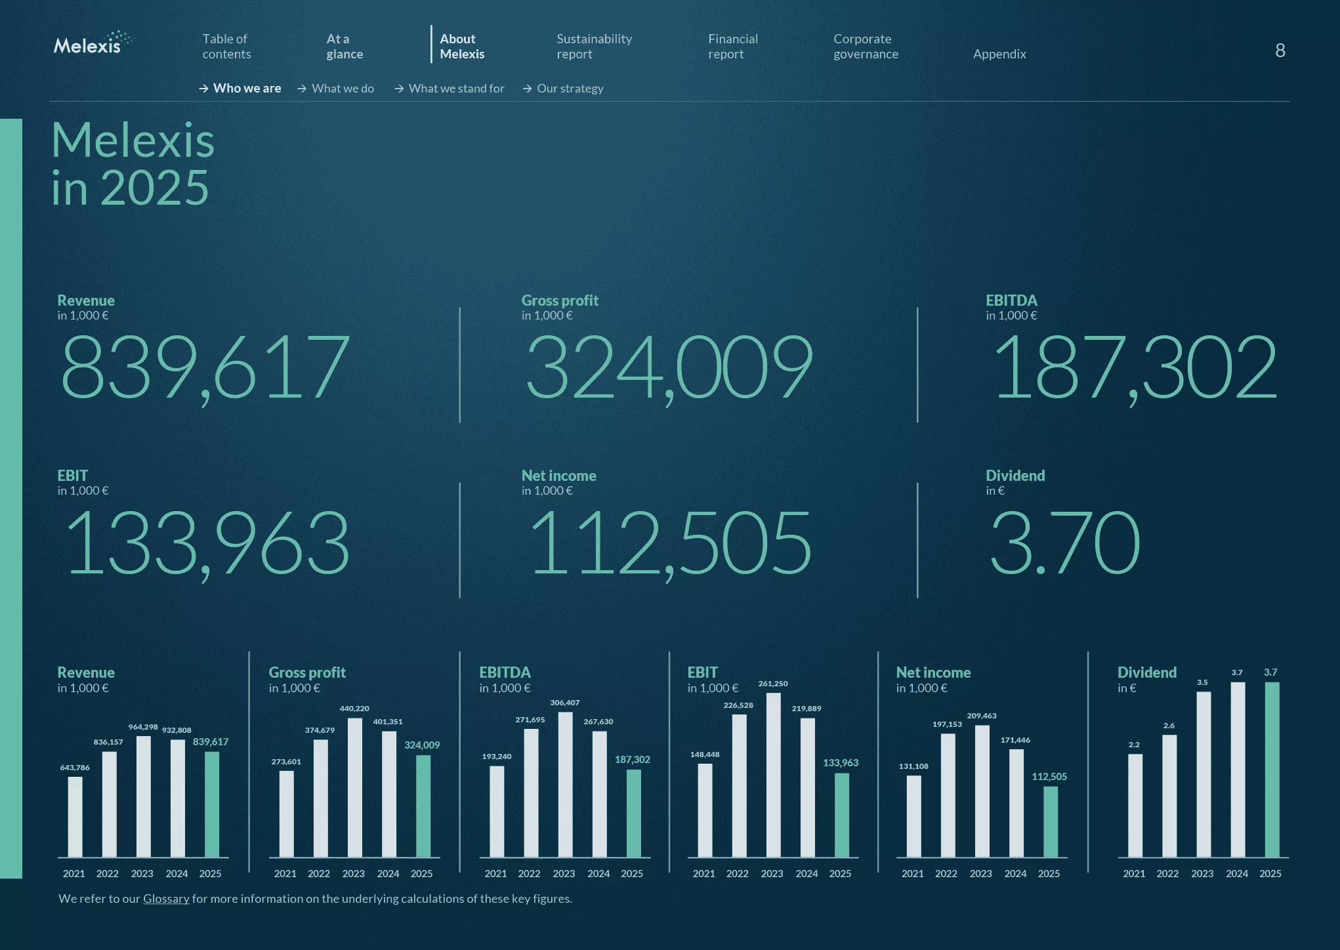This screenshot has height=950, width=1340.
Task: Click the 148,448 label in EBIT chart
Action: coord(705,754)
